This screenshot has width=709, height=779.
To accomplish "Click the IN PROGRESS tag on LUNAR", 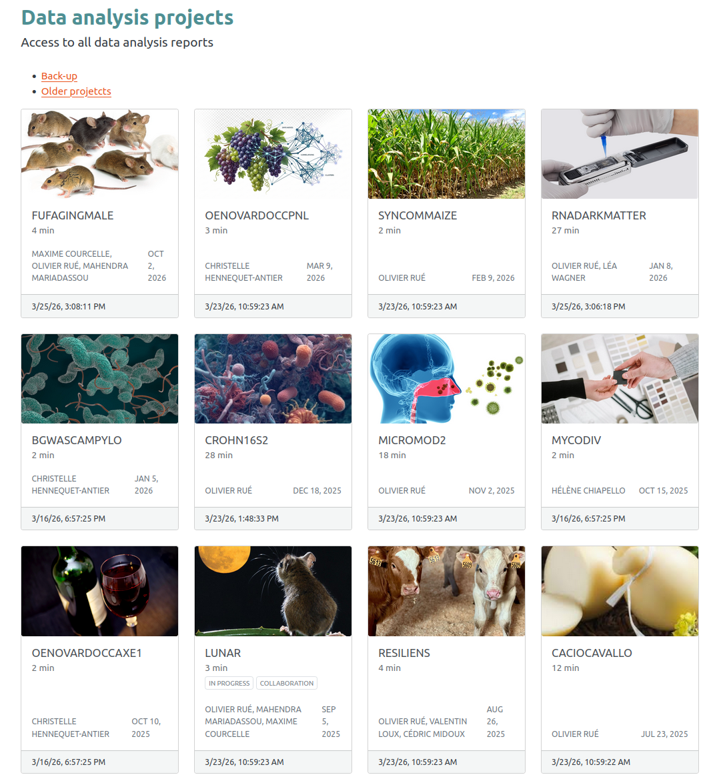I will point(229,684).
